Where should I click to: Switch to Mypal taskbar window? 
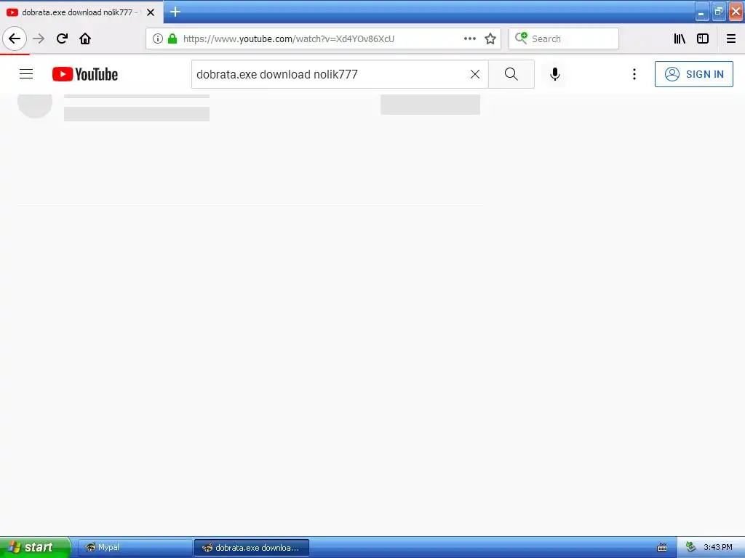(x=135, y=548)
